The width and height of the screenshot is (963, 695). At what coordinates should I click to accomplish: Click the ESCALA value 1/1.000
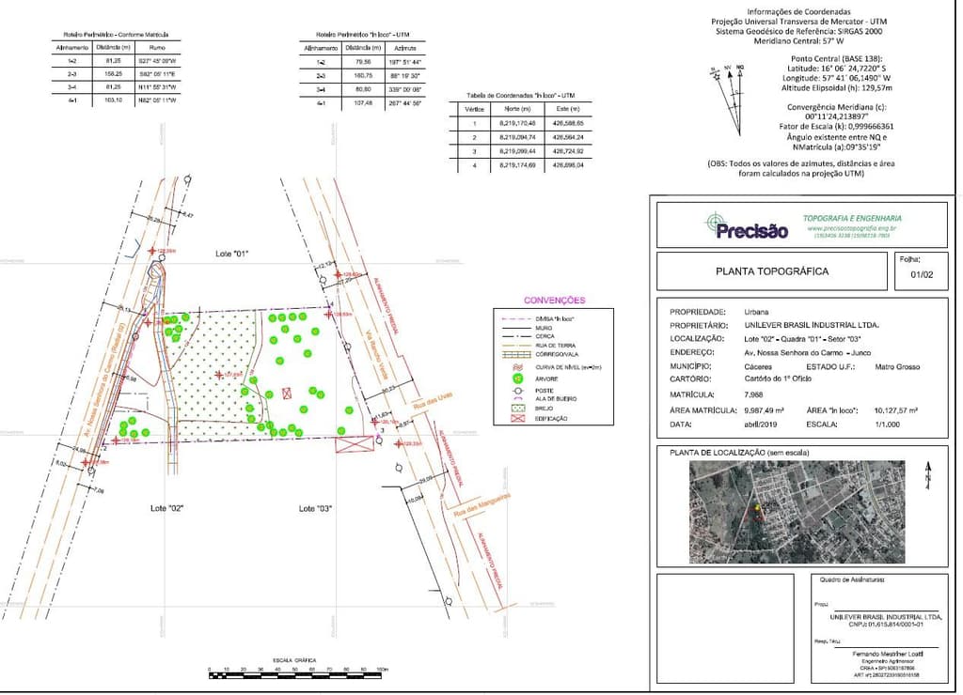tap(887, 425)
